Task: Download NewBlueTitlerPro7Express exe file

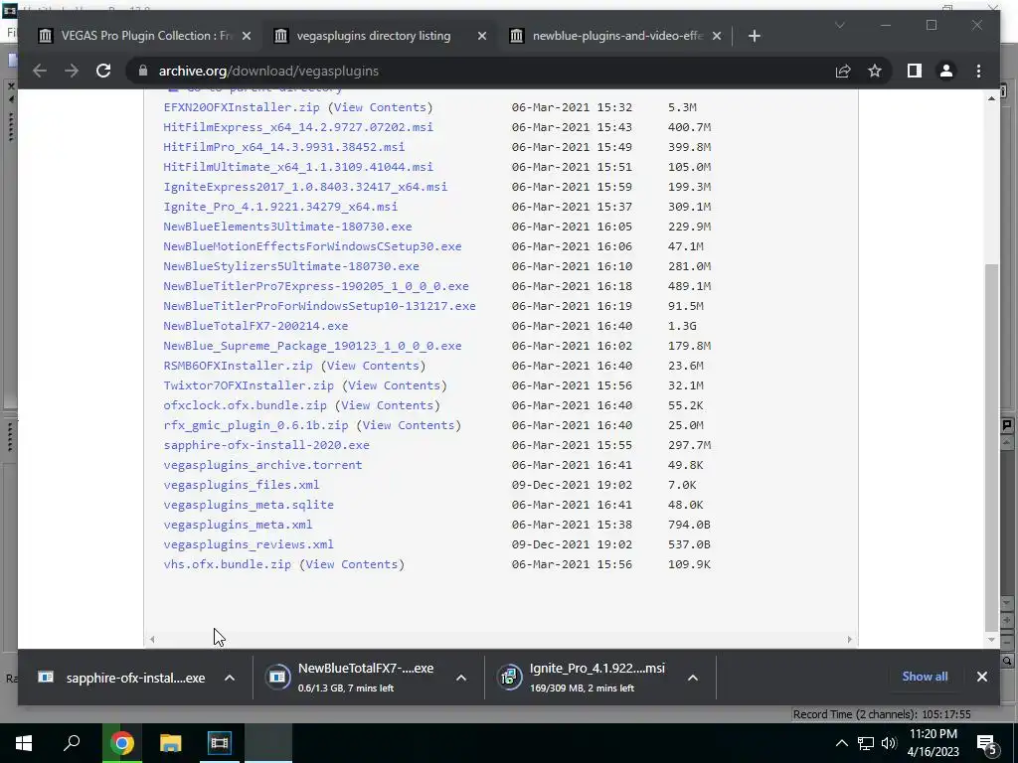Action: click(316, 286)
